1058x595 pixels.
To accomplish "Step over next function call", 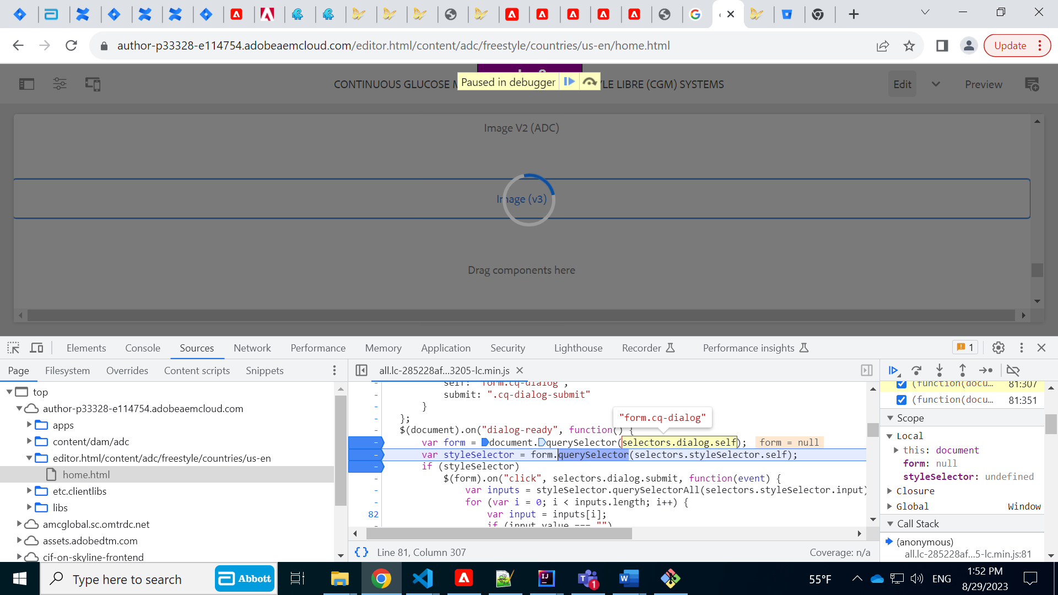I will click(916, 371).
